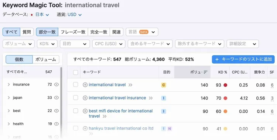
Task: Open best mifi device for international travel link
Action: click(121, 113)
